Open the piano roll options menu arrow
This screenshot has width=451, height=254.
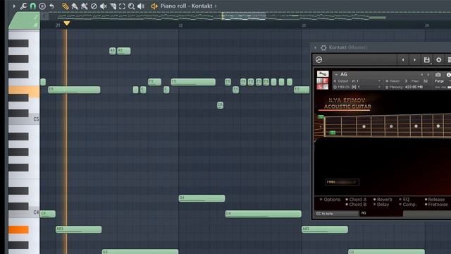coord(14,6)
